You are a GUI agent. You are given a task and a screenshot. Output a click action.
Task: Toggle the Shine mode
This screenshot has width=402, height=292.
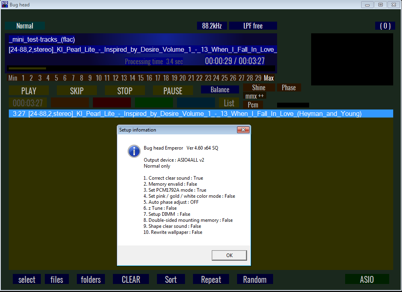[x=259, y=87]
